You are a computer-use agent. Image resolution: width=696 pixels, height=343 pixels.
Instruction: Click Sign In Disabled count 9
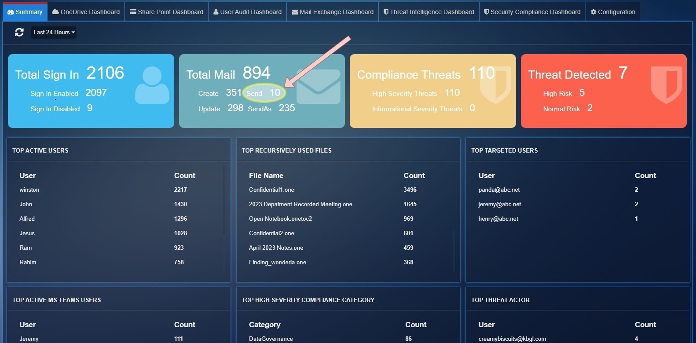coord(90,108)
